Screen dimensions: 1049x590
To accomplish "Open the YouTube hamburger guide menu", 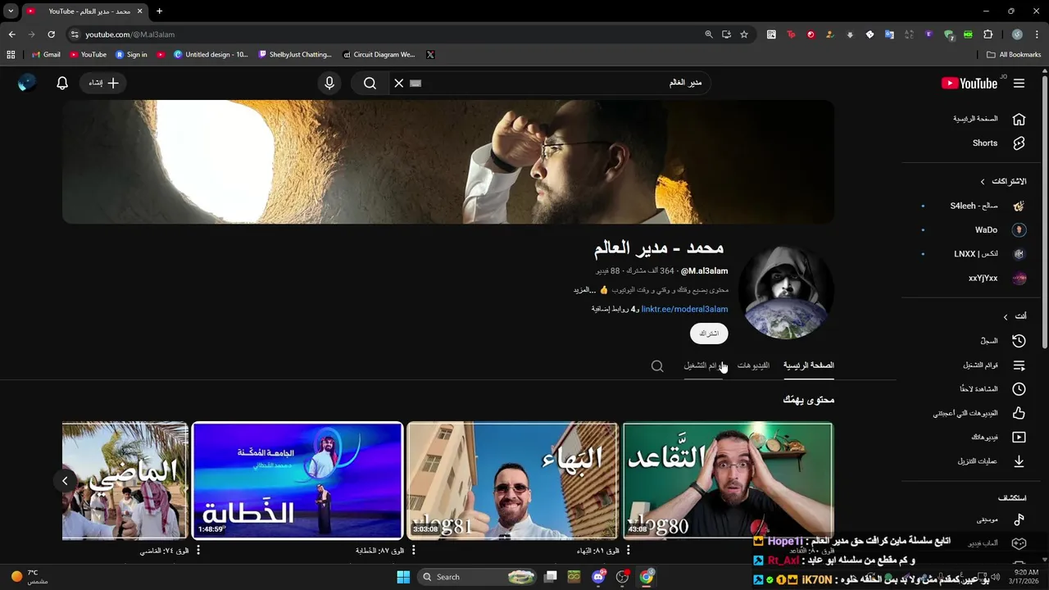I will pyautogui.click(x=1019, y=83).
